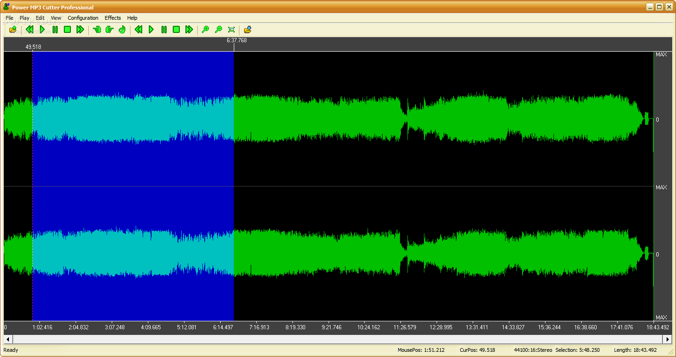The height and width of the screenshot is (357, 676).
Task: Click the 12:28.995 time ruler label
Action: coord(441,327)
